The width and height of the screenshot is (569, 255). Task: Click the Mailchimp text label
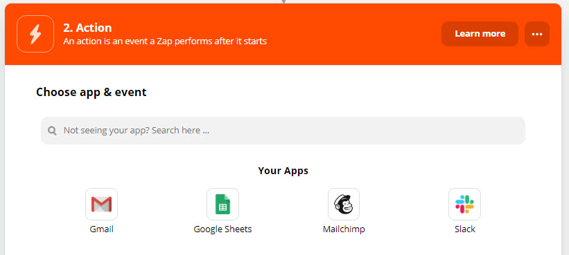coord(344,229)
